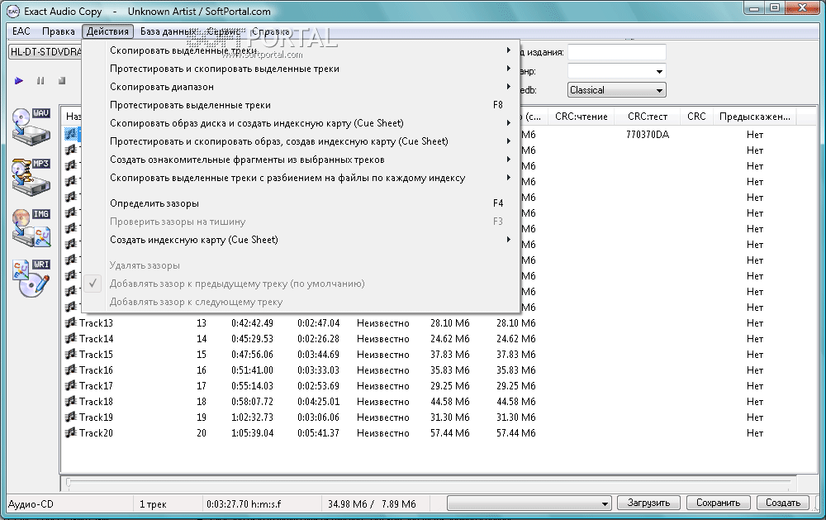Select the Track20 row name

click(x=96, y=433)
